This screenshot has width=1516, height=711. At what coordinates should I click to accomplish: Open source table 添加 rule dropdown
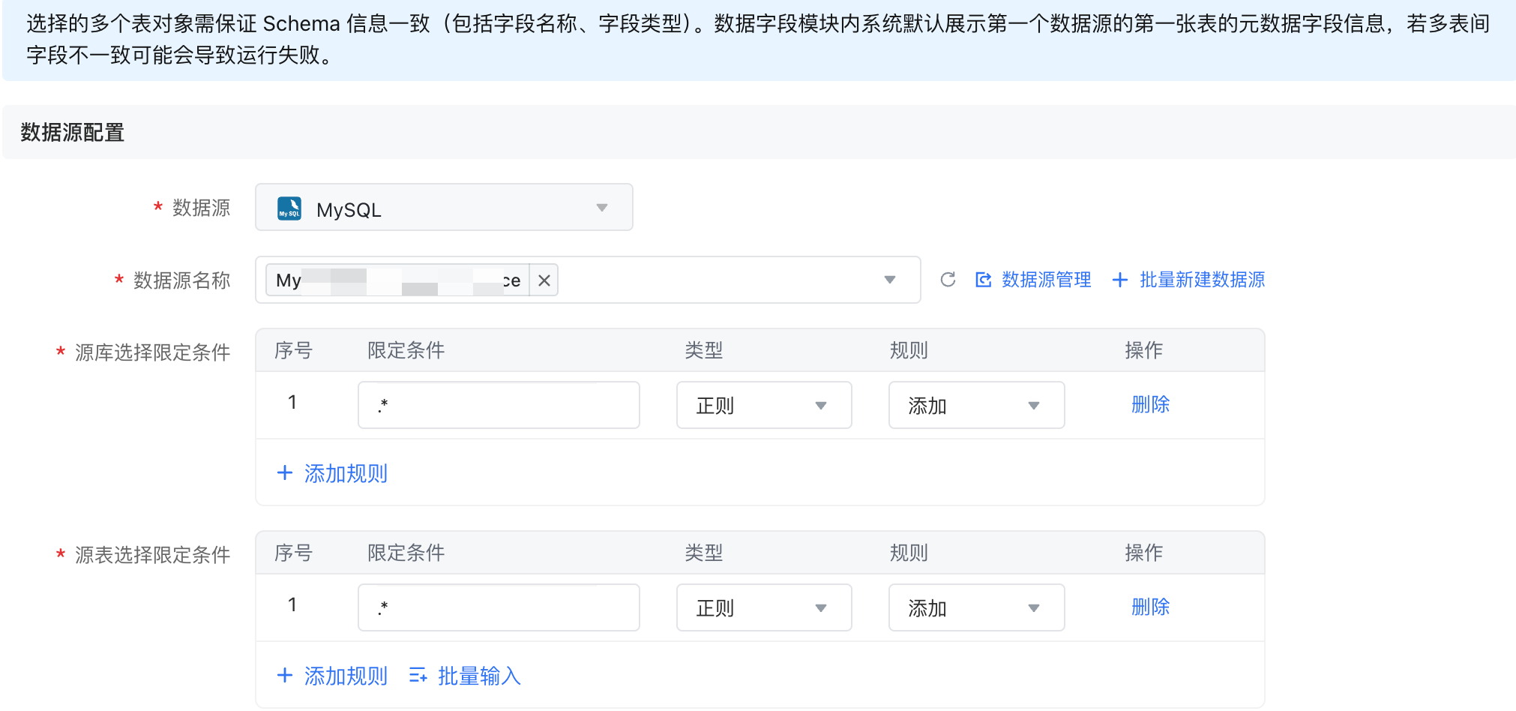pos(975,608)
